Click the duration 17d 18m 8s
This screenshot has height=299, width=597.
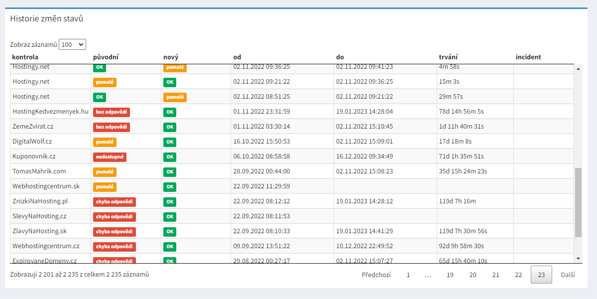coord(455,142)
